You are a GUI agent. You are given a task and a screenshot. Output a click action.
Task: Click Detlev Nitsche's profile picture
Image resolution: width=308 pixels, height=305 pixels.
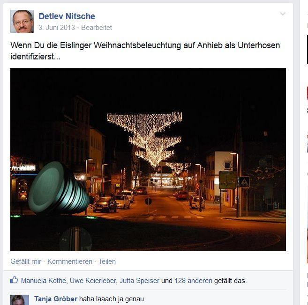(x=22, y=22)
